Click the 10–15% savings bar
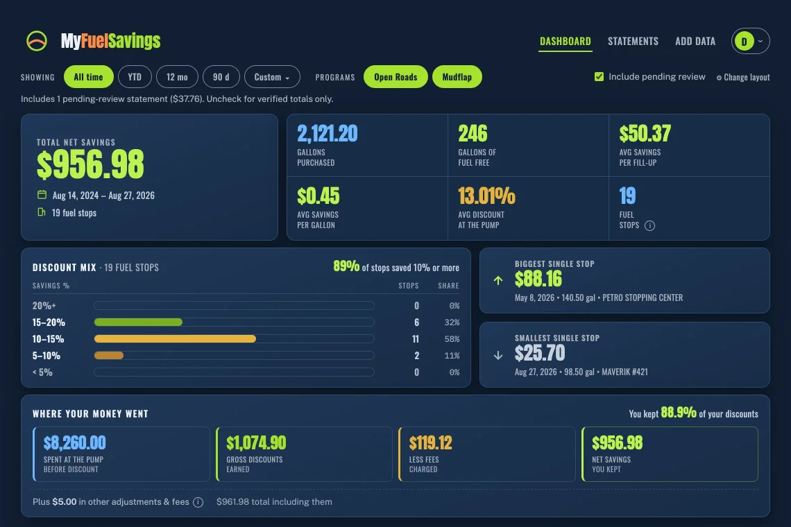Viewport: 791px width, 527px height. coord(175,339)
